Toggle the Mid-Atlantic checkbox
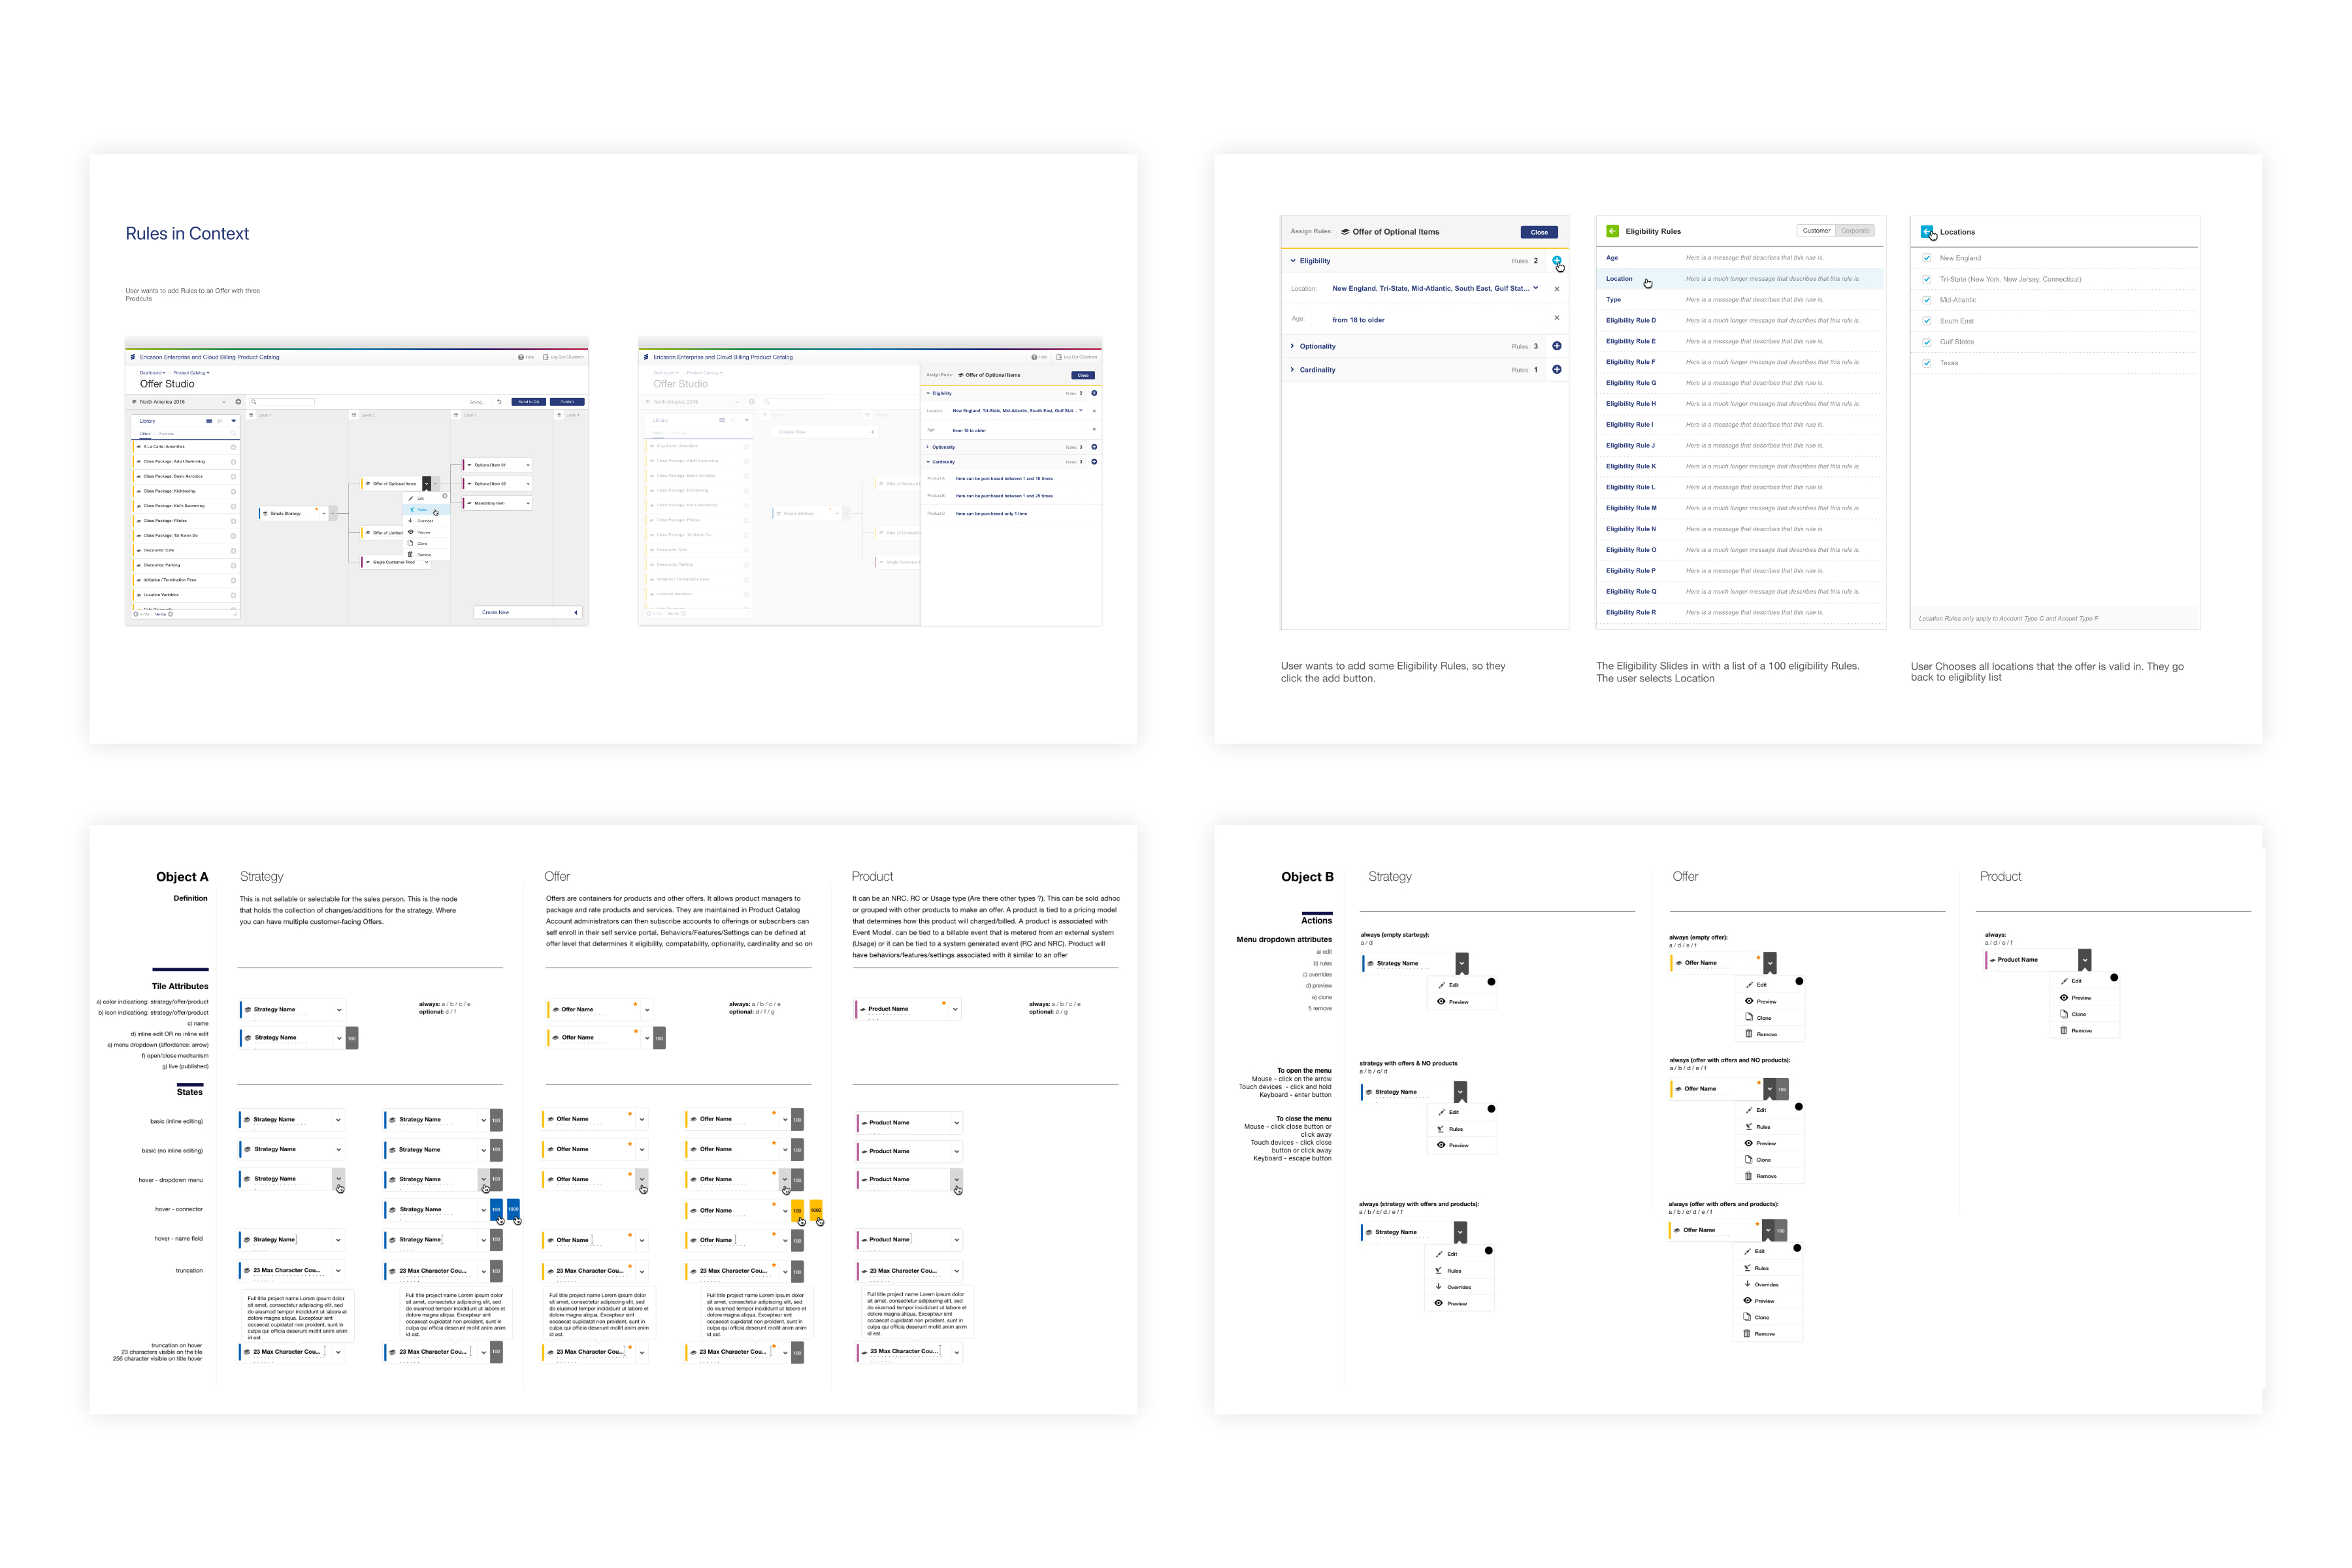 coord(1926,300)
